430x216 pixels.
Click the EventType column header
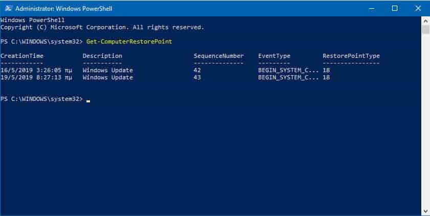[274, 56]
